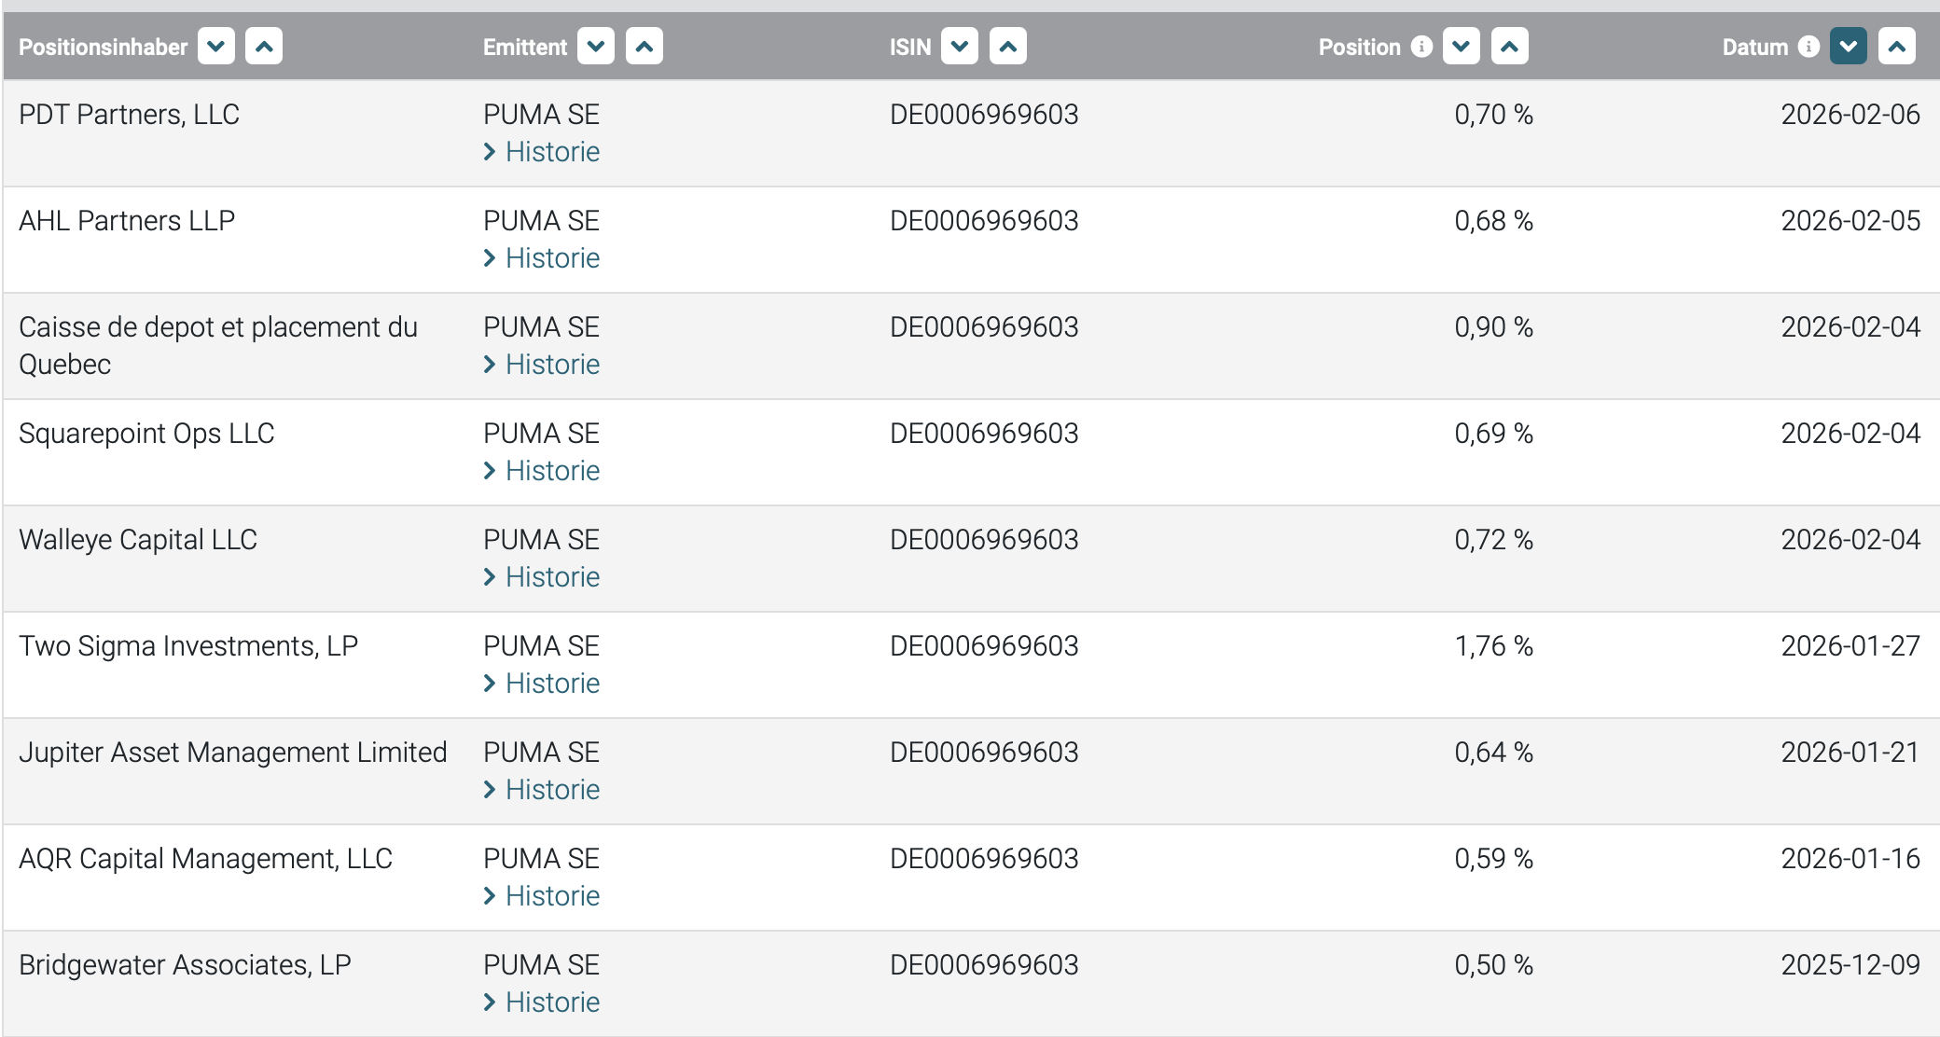Expand Historie for Two Sigma Investments
The height and width of the screenshot is (1037, 1940).
pyautogui.click(x=551, y=684)
